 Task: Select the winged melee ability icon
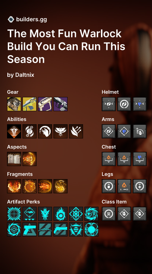tap(61, 131)
